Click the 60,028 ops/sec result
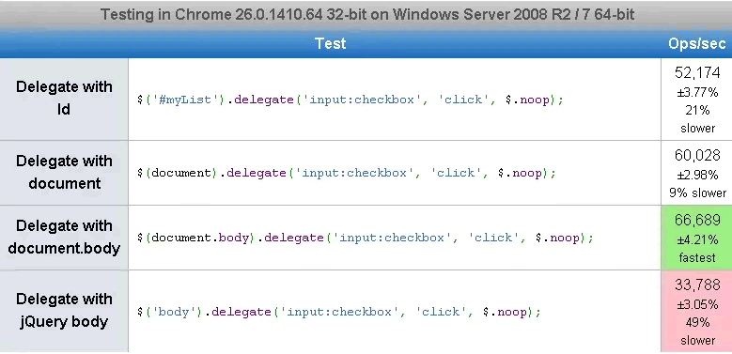This screenshot has height=354, width=732. pyautogui.click(x=697, y=155)
